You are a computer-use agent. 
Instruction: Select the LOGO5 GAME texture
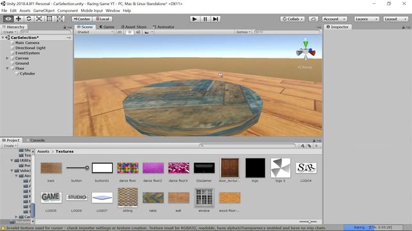pyautogui.click(x=51, y=197)
